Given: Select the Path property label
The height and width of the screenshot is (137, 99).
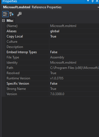Looking at the screenshot, I should point(10,68).
